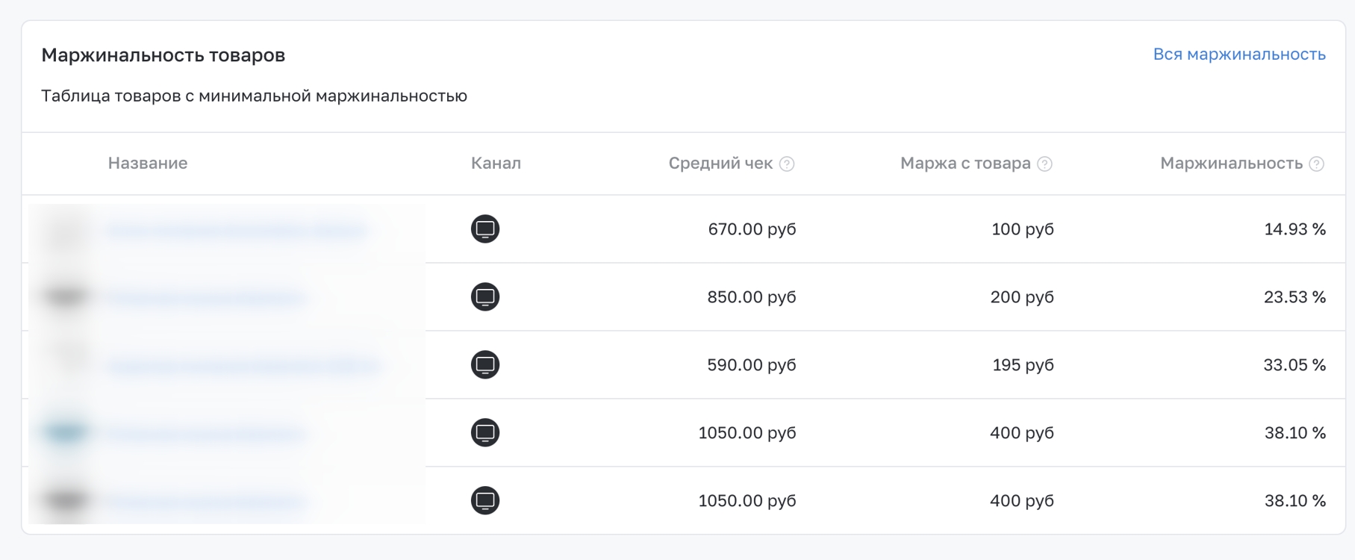Screen dimensions: 1355x560
Task: Click the Канал column header
Action: coord(496,164)
